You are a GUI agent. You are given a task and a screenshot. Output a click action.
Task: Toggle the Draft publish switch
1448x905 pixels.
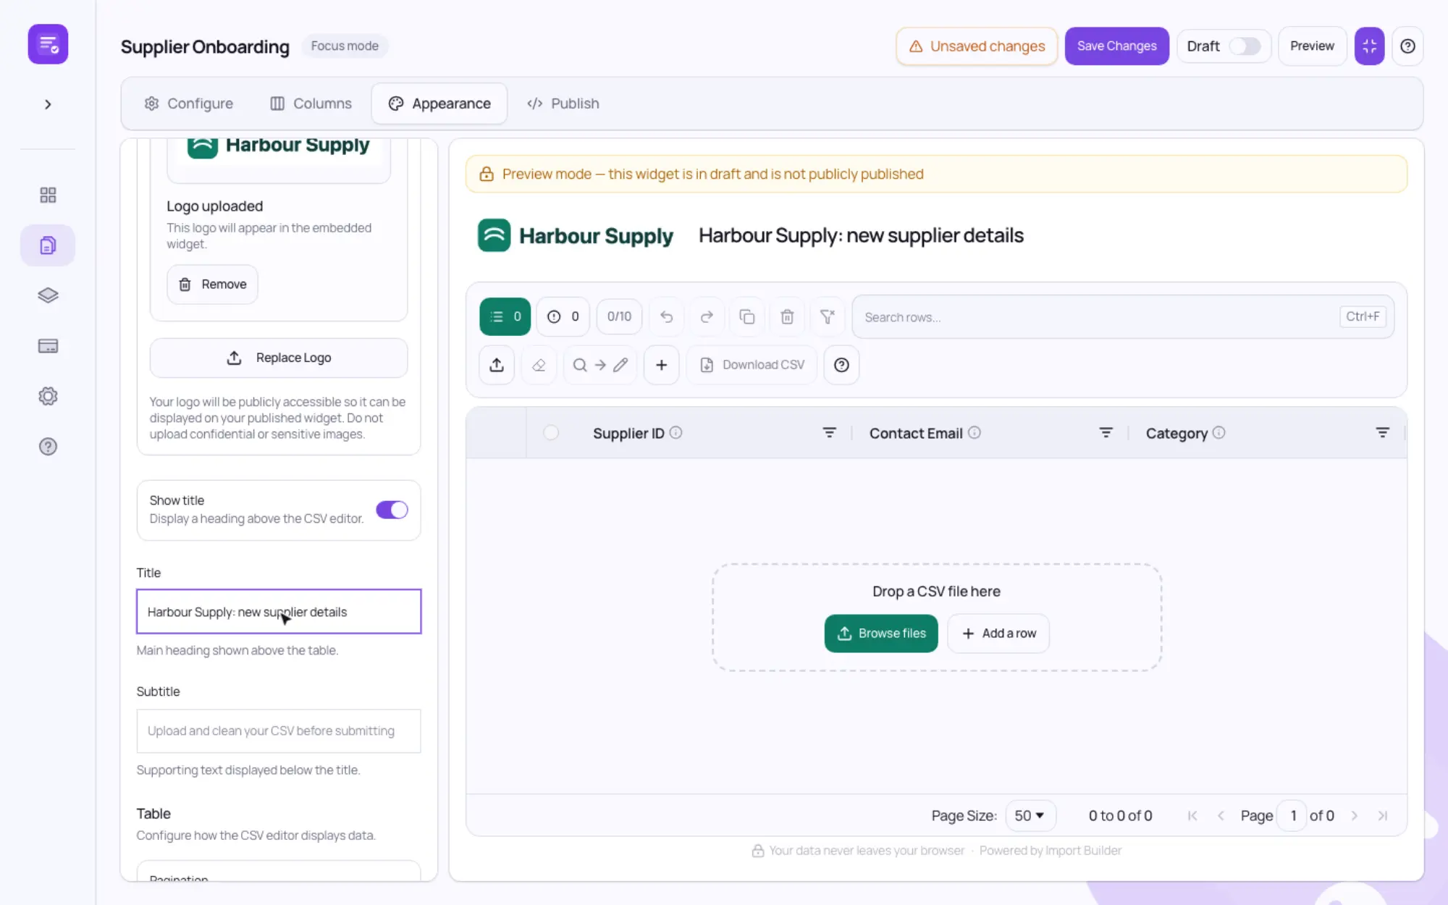point(1245,46)
